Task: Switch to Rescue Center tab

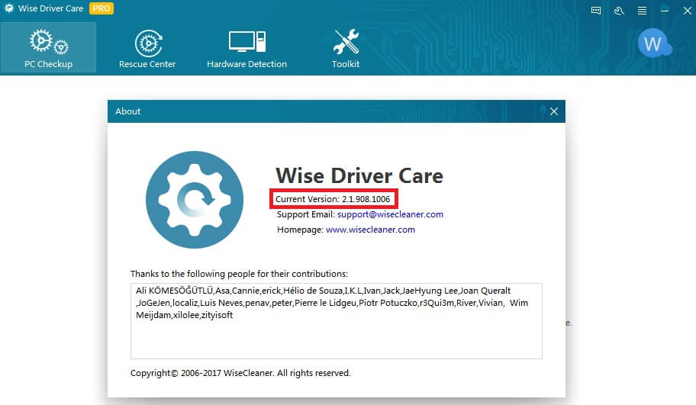Action: (x=147, y=49)
